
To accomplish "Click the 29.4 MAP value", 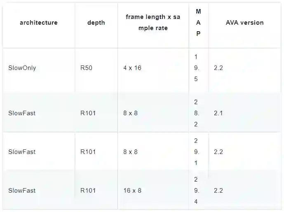I will [x=196, y=191].
